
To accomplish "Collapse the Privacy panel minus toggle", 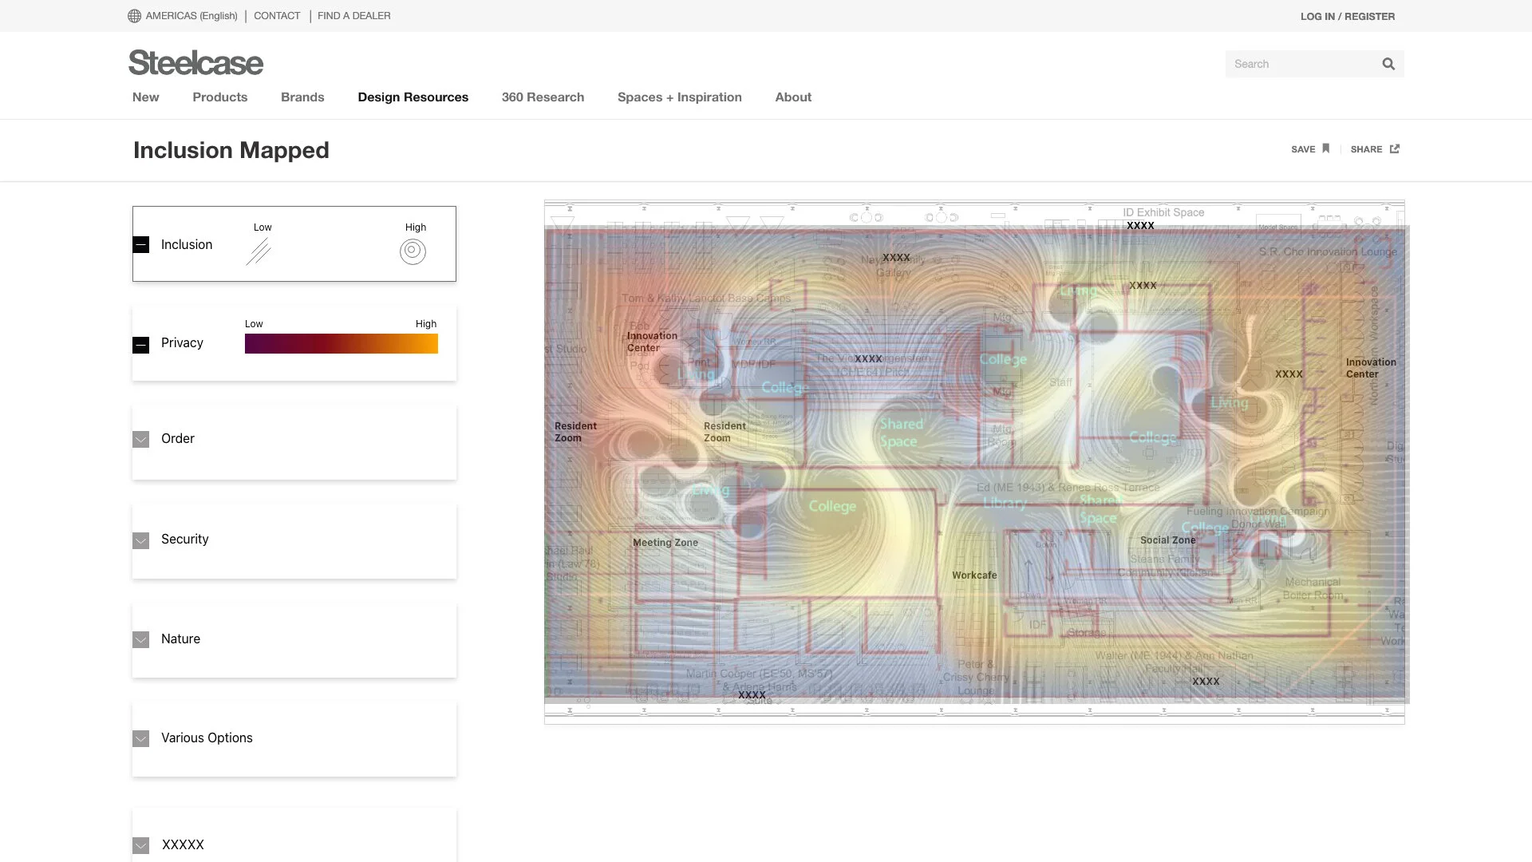I will point(141,345).
